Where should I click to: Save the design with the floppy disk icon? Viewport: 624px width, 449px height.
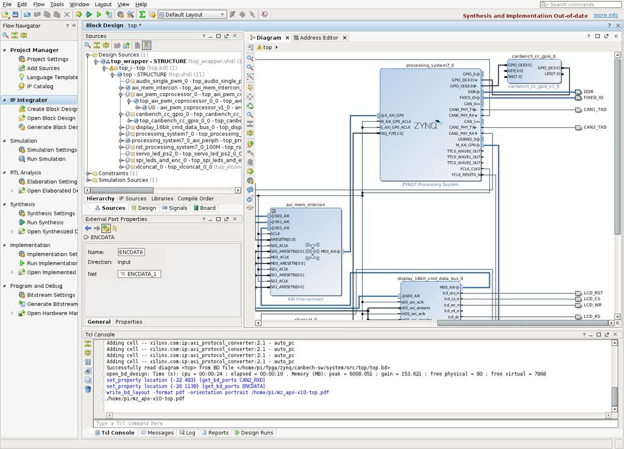(x=15, y=15)
